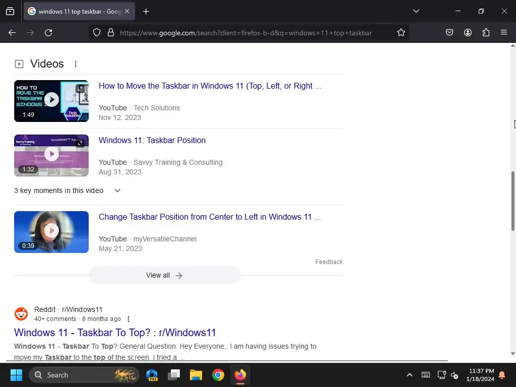The height and width of the screenshot is (387, 516).
Task: Open the Windows Start menu
Action: coord(16,375)
